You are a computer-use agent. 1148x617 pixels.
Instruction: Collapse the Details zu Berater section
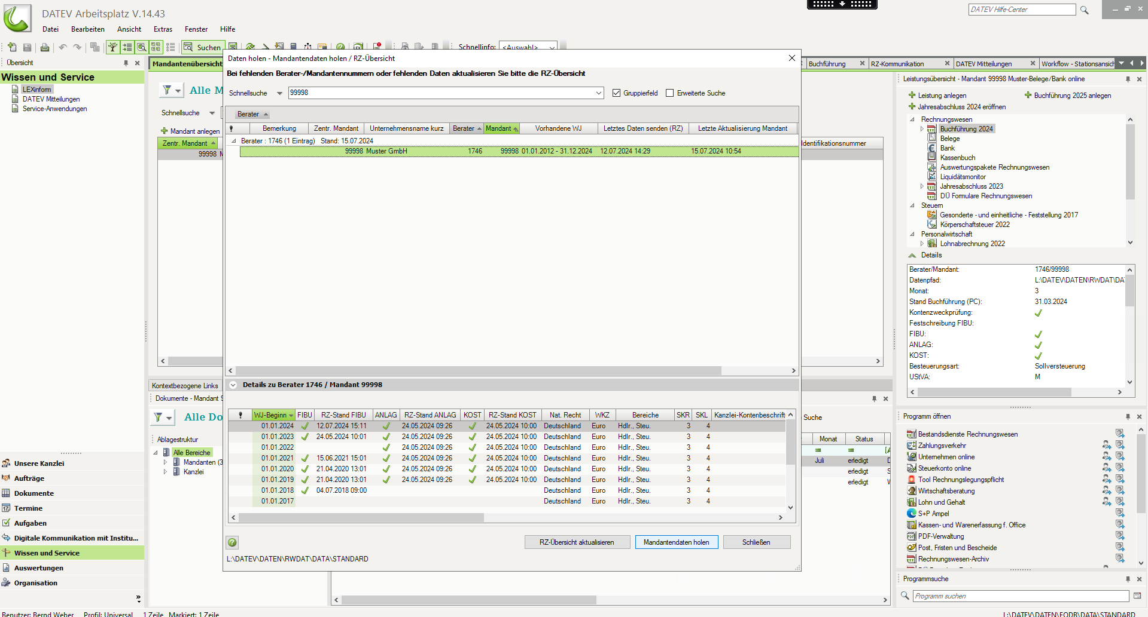[x=233, y=385]
